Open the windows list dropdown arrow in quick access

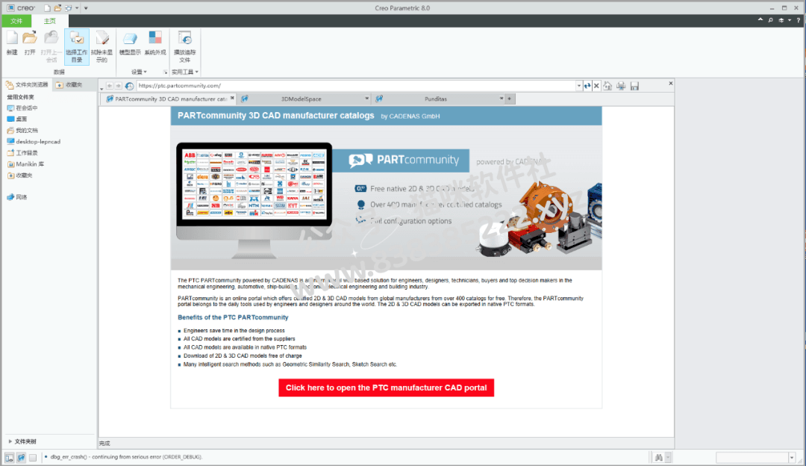(77, 8)
